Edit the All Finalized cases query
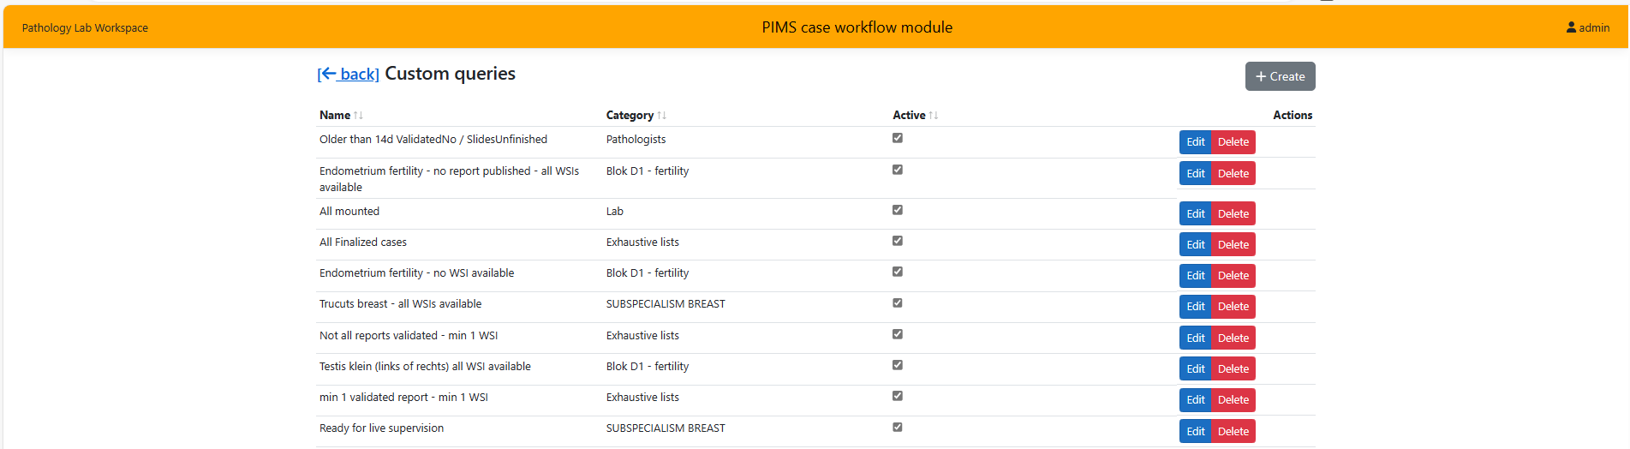The width and height of the screenshot is (1630, 449). tap(1195, 245)
